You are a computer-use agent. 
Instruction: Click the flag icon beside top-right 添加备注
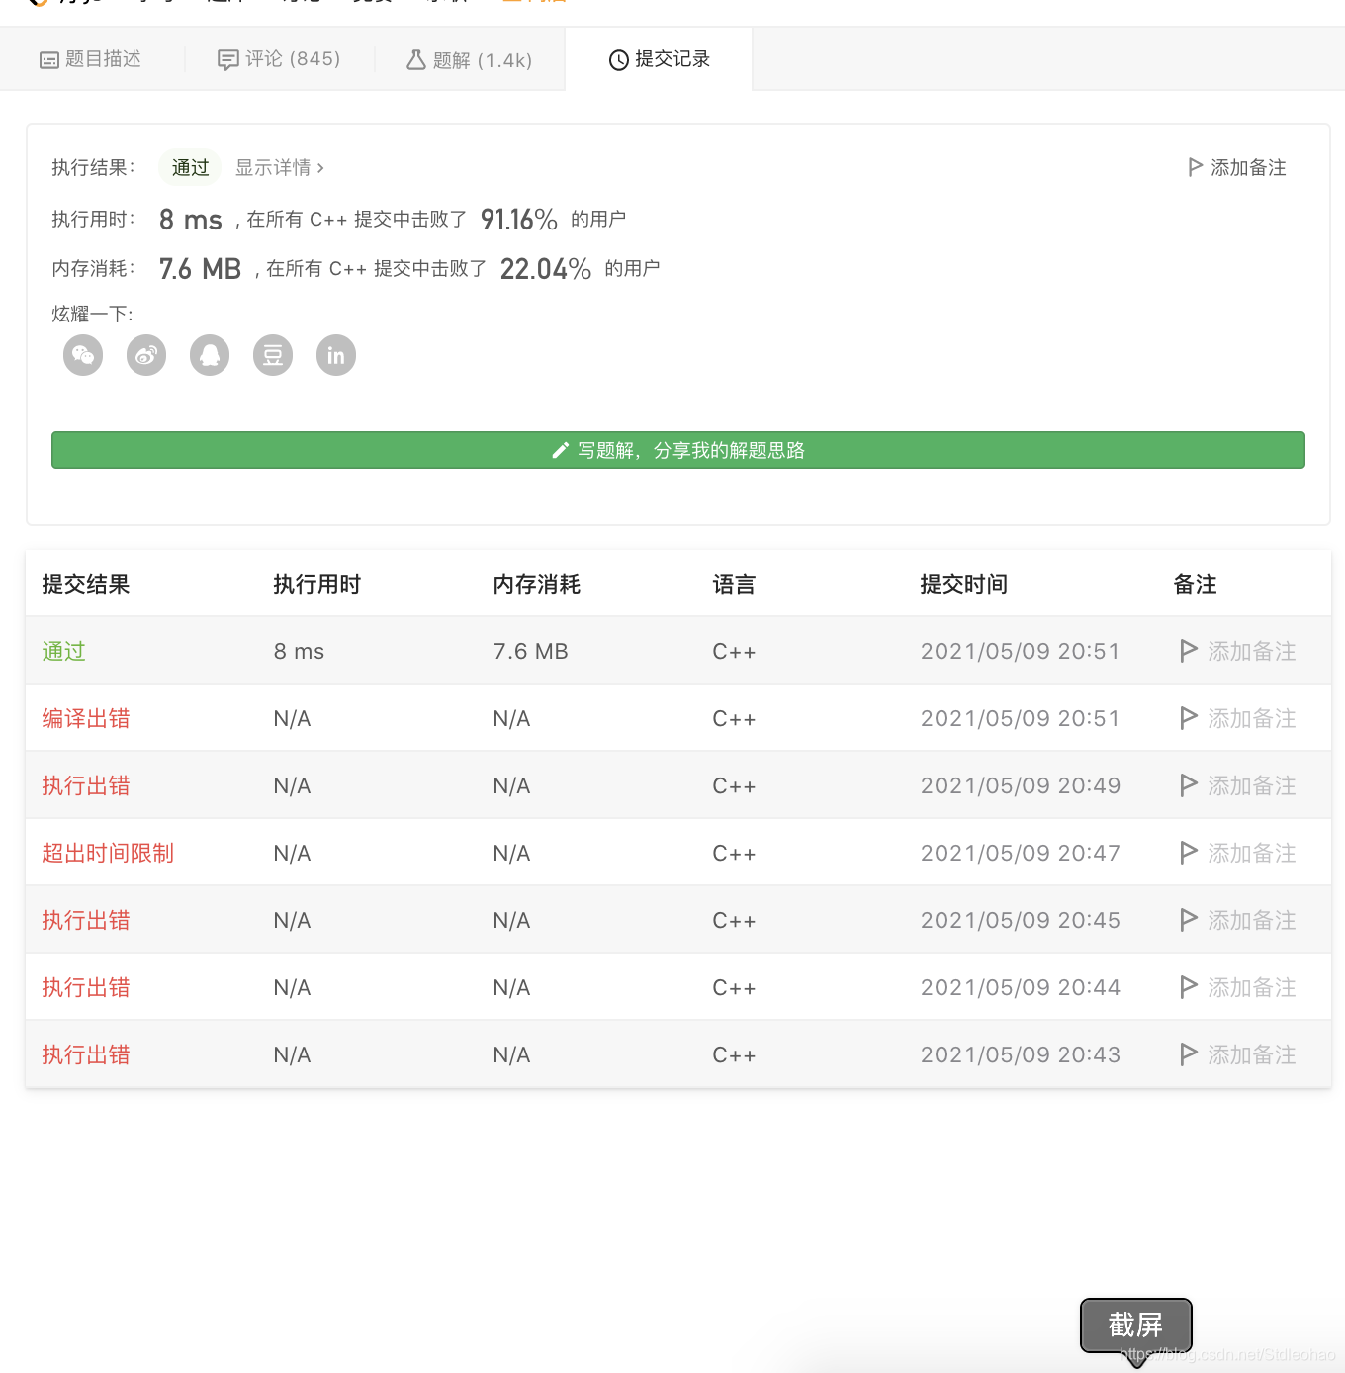(1194, 167)
